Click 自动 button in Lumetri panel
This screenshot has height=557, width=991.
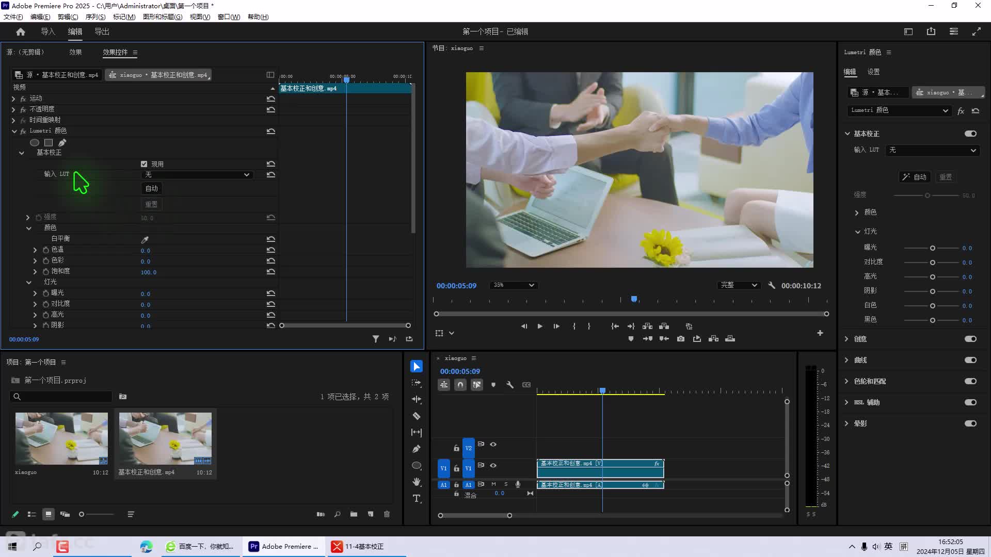pyautogui.click(x=915, y=177)
